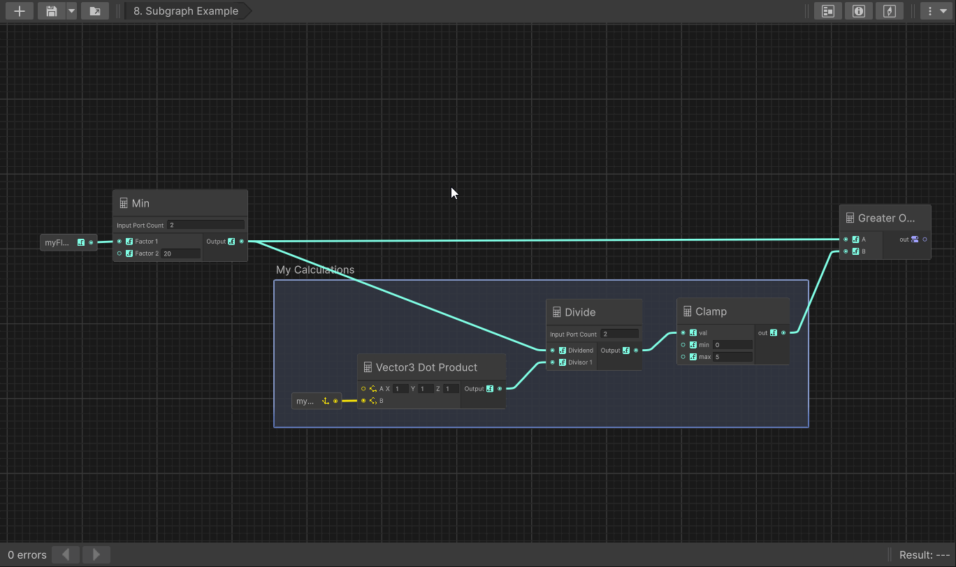Image resolution: width=956 pixels, height=567 pixels.
Task: Open the folder icon in the toolbar
Action: 95,10
